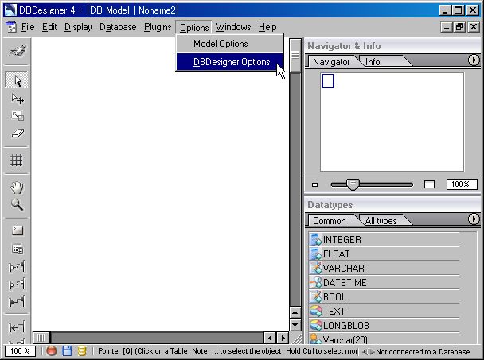This screenshot has height=360, width=484.
Task: Switch to the All types tab
Action: (x=381, y=221)
